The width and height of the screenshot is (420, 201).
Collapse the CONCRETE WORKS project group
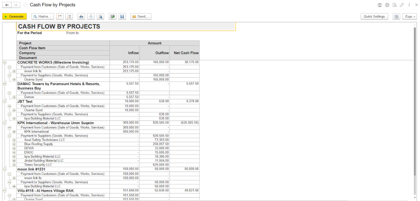tap(5, 63)
